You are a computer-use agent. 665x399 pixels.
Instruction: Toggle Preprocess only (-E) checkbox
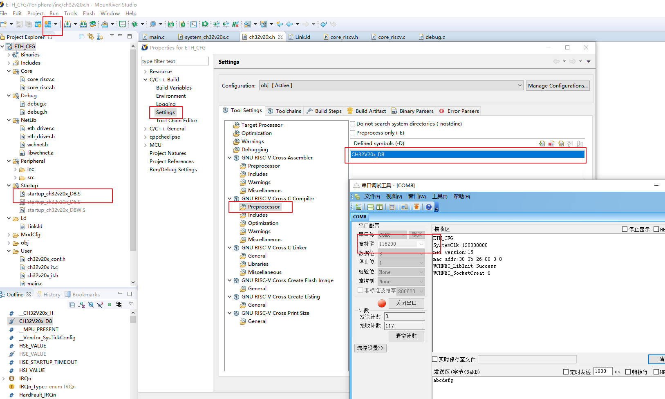353,132
